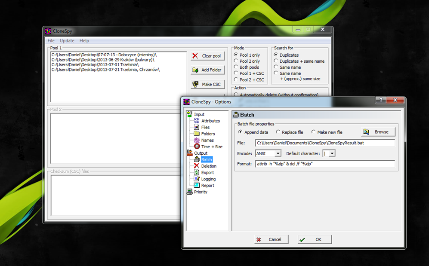429x266 pixels.
Task: Select the Kraków (bulwary) folder path in Pool 1
Action: (x=103, y=60)
